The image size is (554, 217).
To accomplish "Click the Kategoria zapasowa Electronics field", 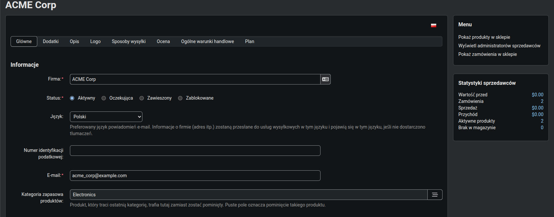I will click(x=249, y=195).
